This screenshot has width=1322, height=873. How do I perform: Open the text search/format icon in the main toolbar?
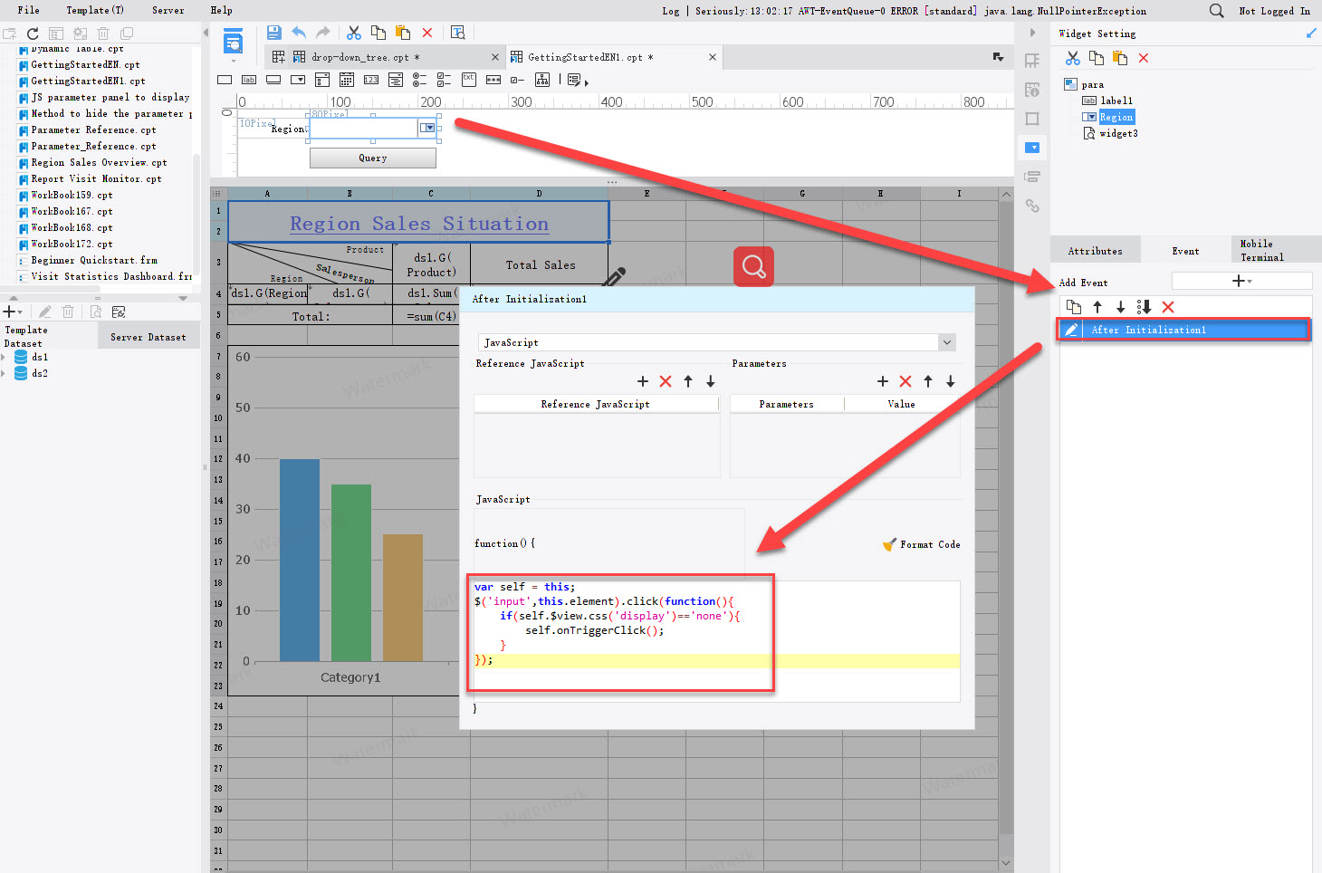pos(458,33)
